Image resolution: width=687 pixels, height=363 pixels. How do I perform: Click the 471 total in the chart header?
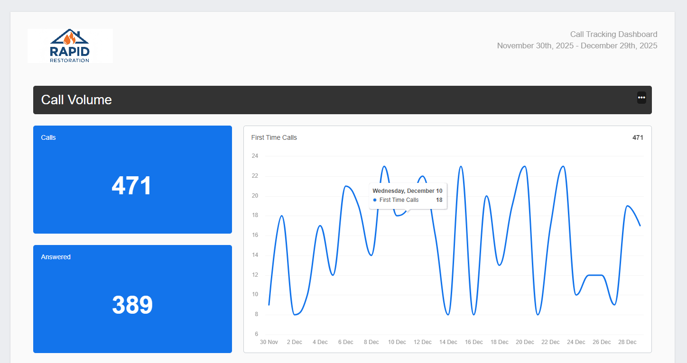[638, 137]
